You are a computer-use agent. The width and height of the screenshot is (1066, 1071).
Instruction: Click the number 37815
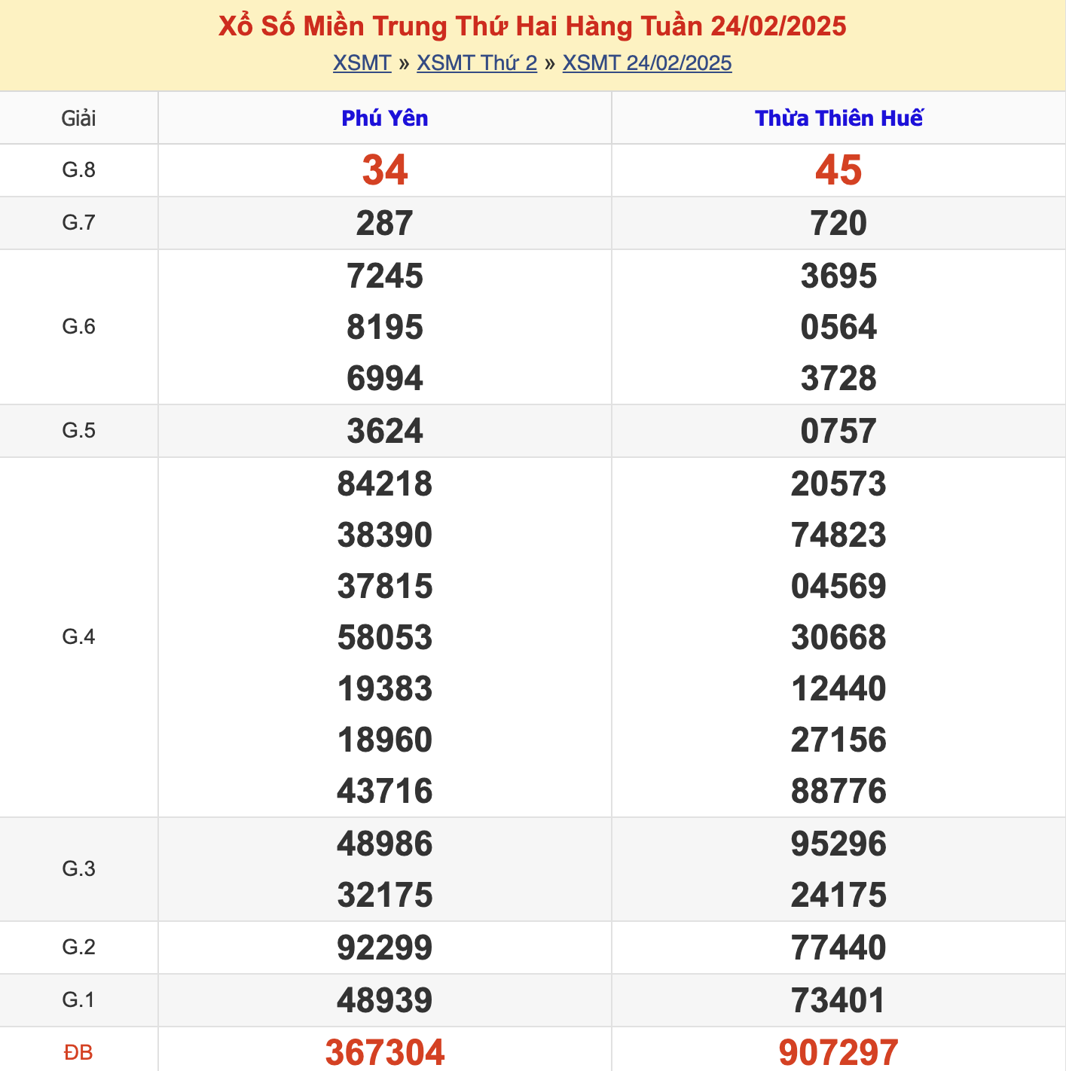click(x=385, y=586)
